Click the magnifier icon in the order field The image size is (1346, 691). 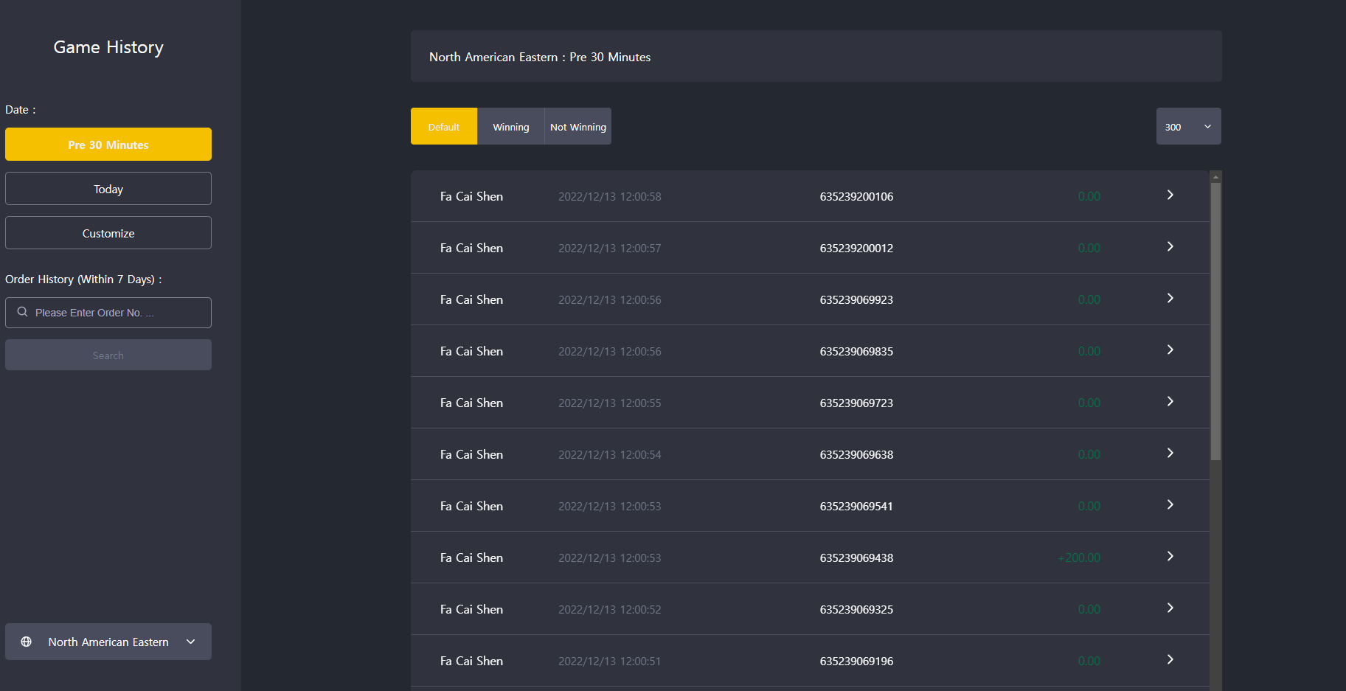(23, 312)
